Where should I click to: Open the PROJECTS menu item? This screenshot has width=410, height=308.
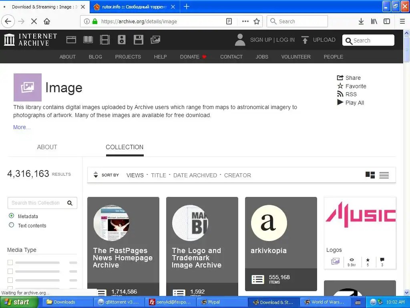click(x=128, y=57)
